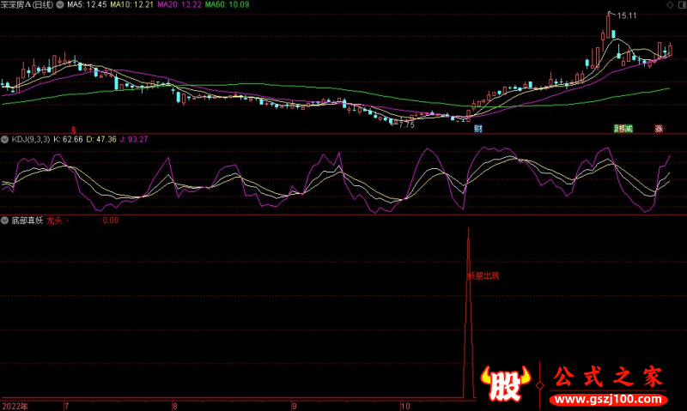Screen dimensions: 687x411
Task: Click the small red marker above July
Action: pyautogui.click(x=73, y=129)
